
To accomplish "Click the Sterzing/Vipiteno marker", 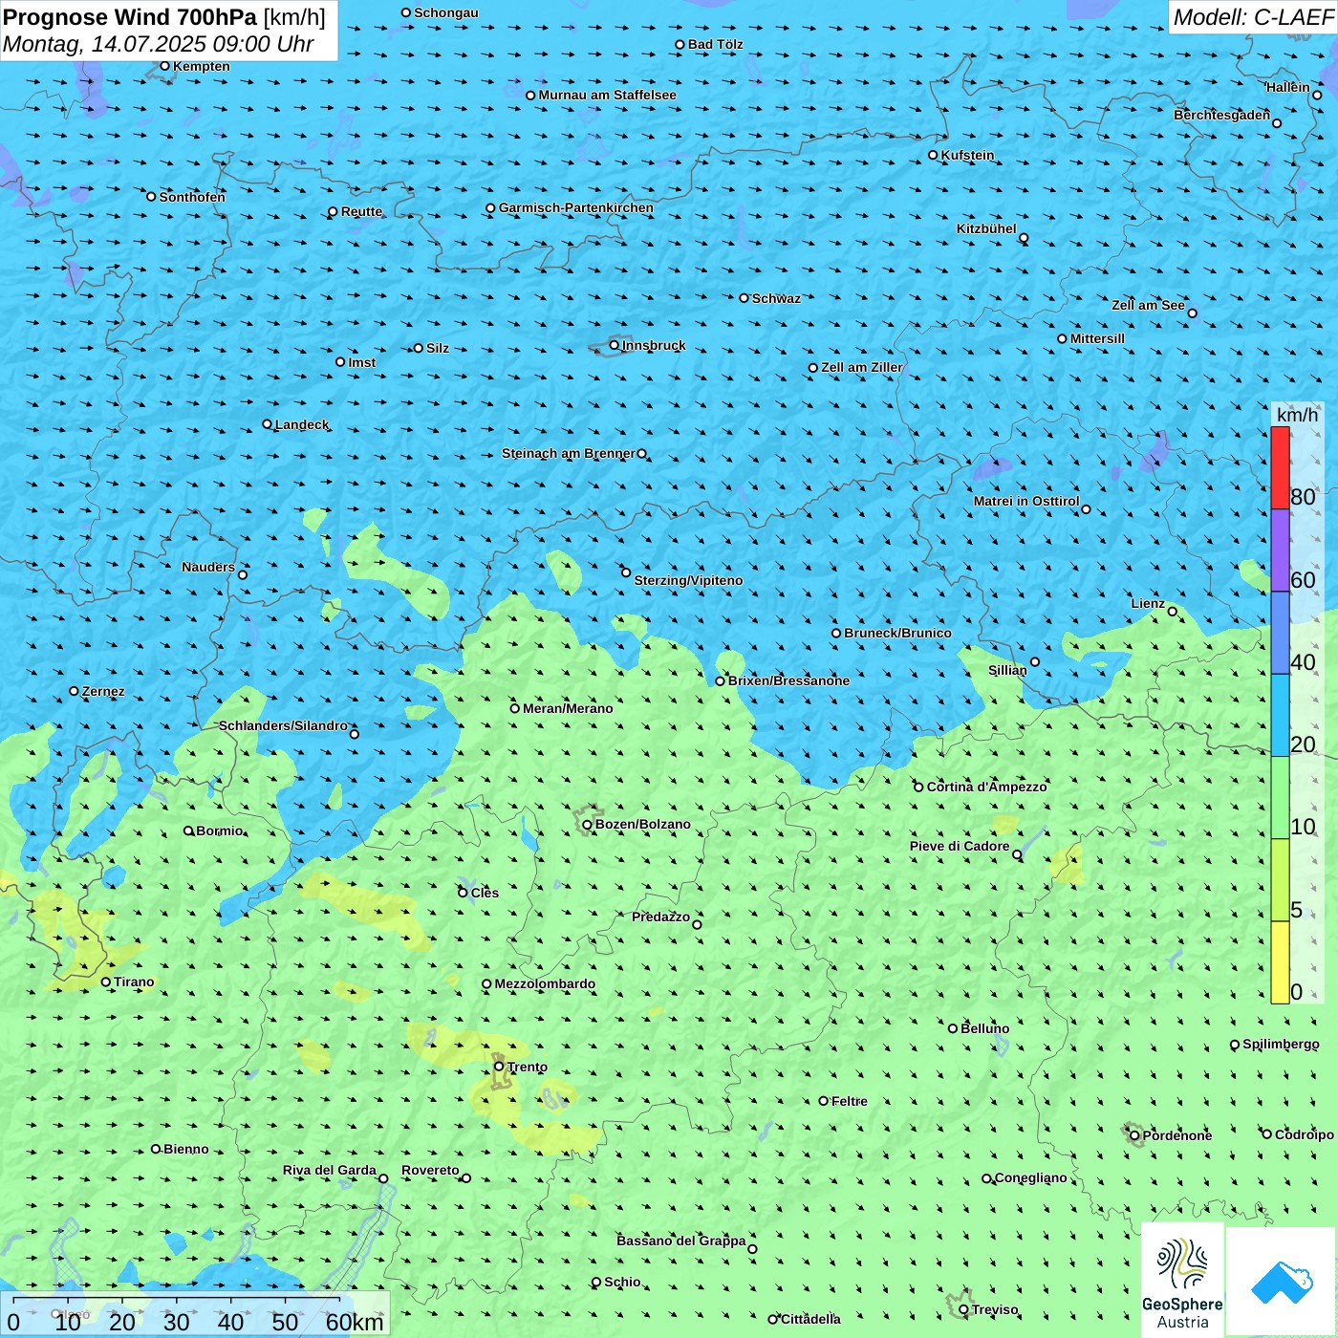I will pyautogui.click(x=626, y=572).
